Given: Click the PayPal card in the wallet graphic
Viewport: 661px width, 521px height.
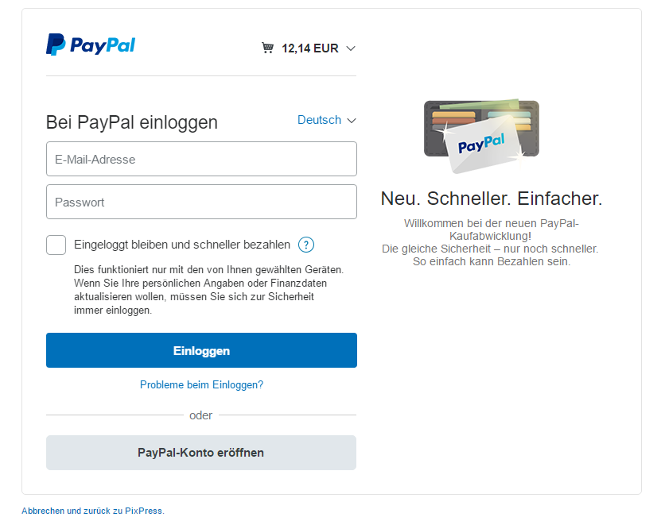Looking at the screenshot, I should click(483, 144).
